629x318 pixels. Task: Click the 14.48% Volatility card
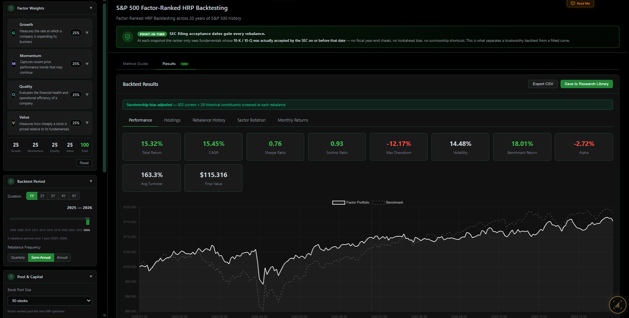coord(460,147)
